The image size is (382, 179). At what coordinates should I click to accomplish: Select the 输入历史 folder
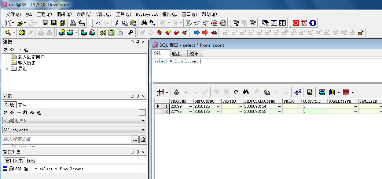point(27,63)
